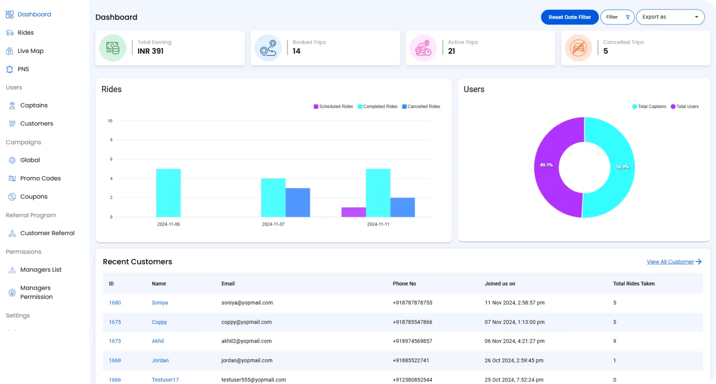Click the Customers icon in the sidebar
Image resolution: width=716 pixels, height=384 pixels.
(x=12, y=123)
